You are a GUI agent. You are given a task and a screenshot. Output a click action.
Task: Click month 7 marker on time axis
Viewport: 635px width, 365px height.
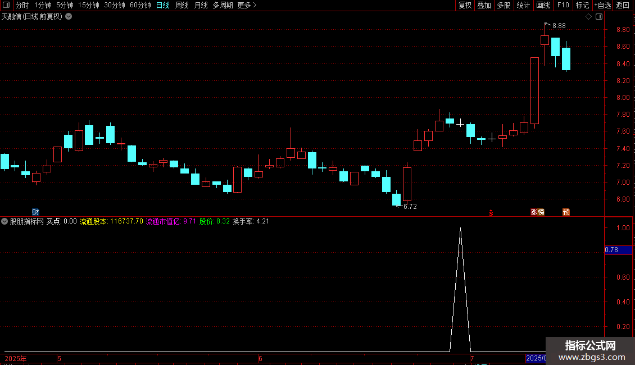(x=472, y=358)
